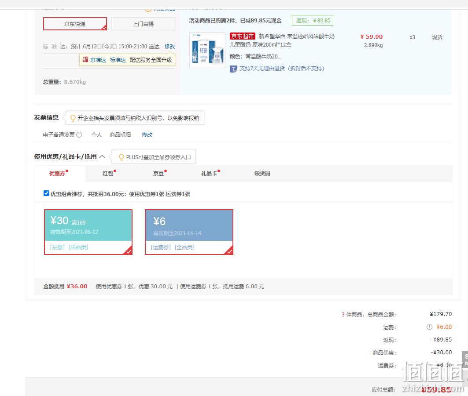Click 返现: ¥89.85 green badge
The height and width of the screenshot is (396, 468).
point(313,21)
